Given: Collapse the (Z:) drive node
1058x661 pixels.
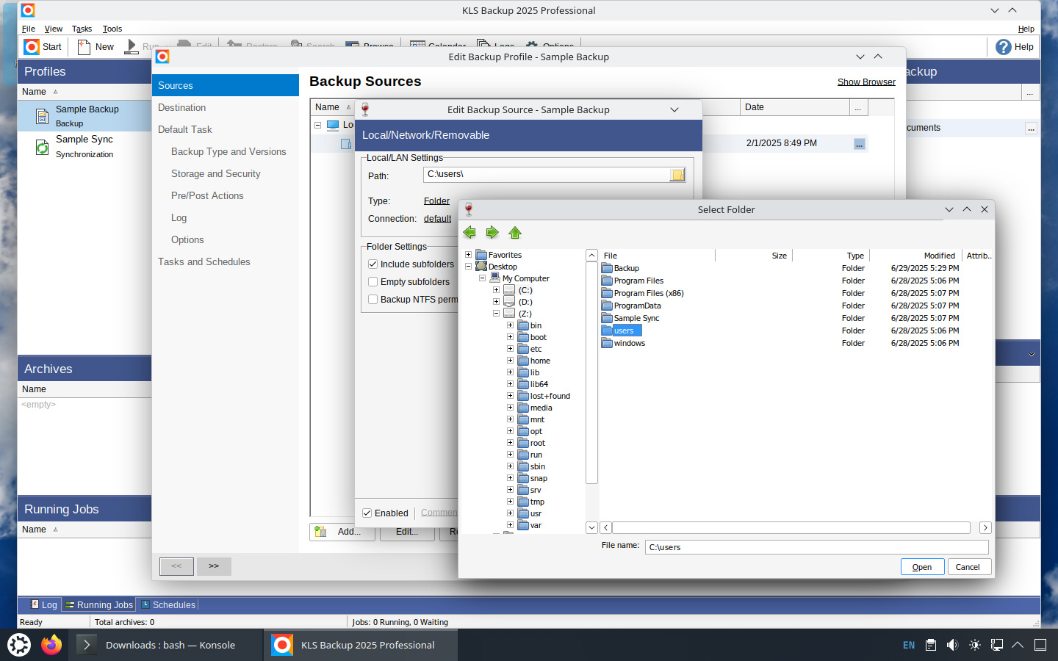Looking at the screenshot, I should 496,314.
